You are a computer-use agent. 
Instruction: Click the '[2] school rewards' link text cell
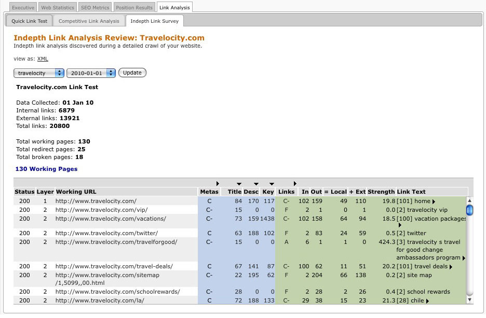click(423, 292)
